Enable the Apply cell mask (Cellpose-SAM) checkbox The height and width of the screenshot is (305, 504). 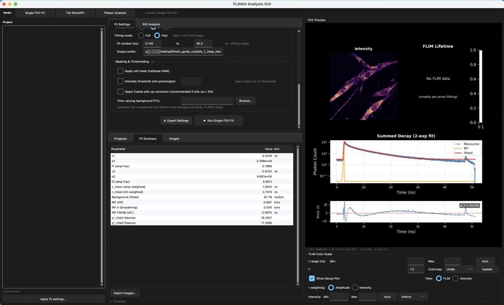click(x=120, y=71)
